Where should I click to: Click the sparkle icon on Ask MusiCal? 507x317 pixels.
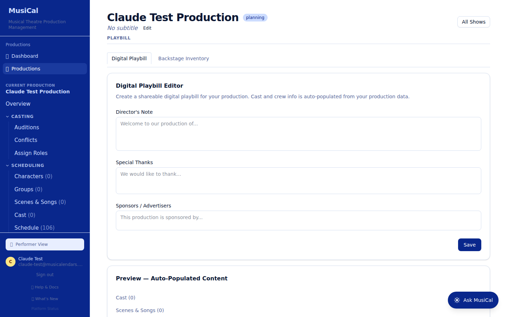tap(457, 300)
